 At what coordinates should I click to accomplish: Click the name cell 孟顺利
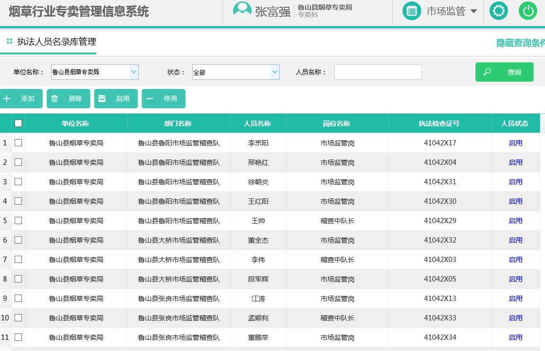pos(258,317)
